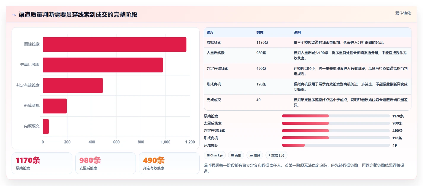The height and width of the screenshot is (186, 423).
Task: Click the footer note starting 漏斗强调每一阶段
Action: point(304,168)
